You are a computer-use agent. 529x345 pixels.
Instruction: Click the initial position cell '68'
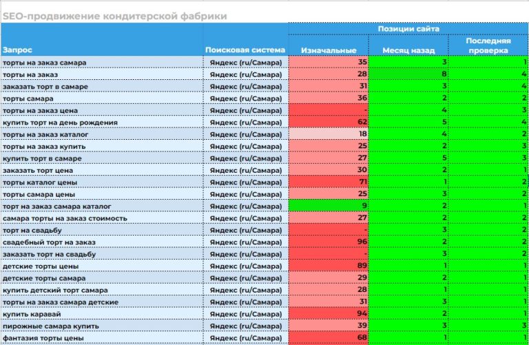[329, 337]
